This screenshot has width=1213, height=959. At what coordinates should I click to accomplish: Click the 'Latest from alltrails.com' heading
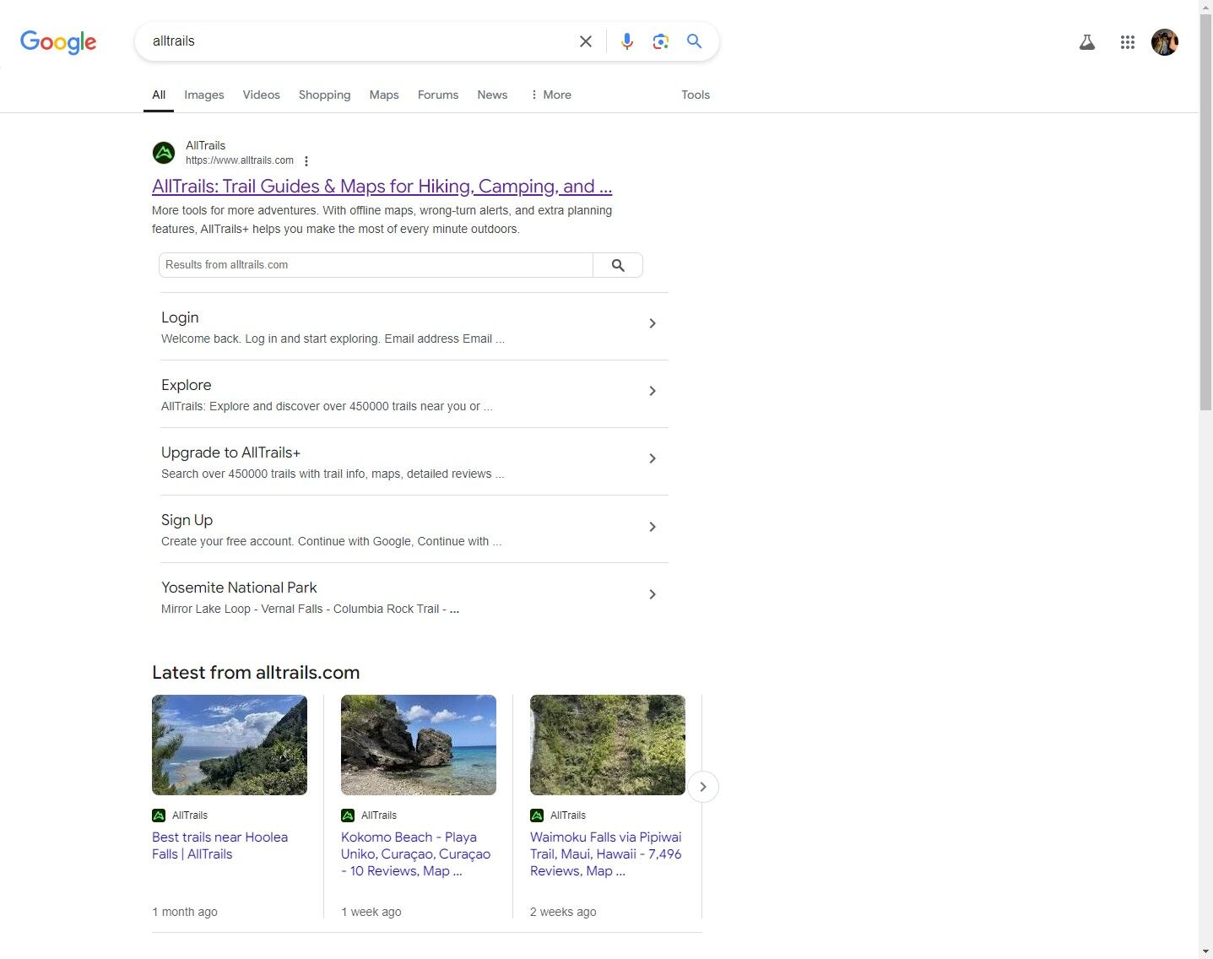pos(256,673)
